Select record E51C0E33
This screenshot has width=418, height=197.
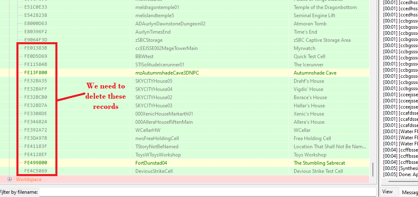pyautogui.click(x=36, y=7)
